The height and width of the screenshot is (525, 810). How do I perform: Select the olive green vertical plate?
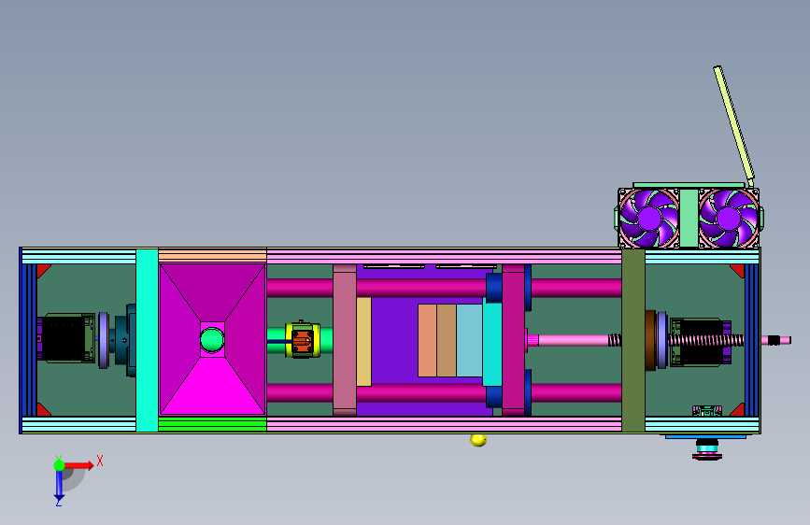633,340
